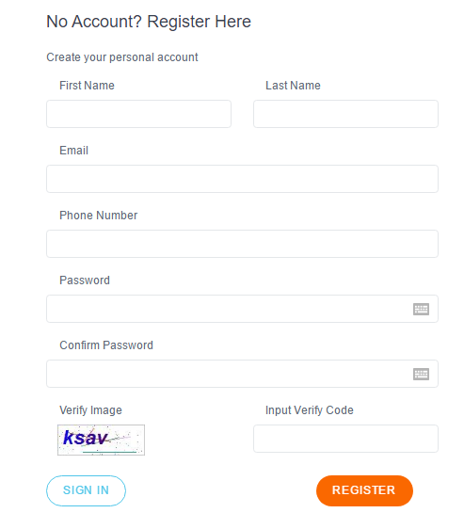
Task: Click the Input Verify Code label
Action: pos(310,410)
